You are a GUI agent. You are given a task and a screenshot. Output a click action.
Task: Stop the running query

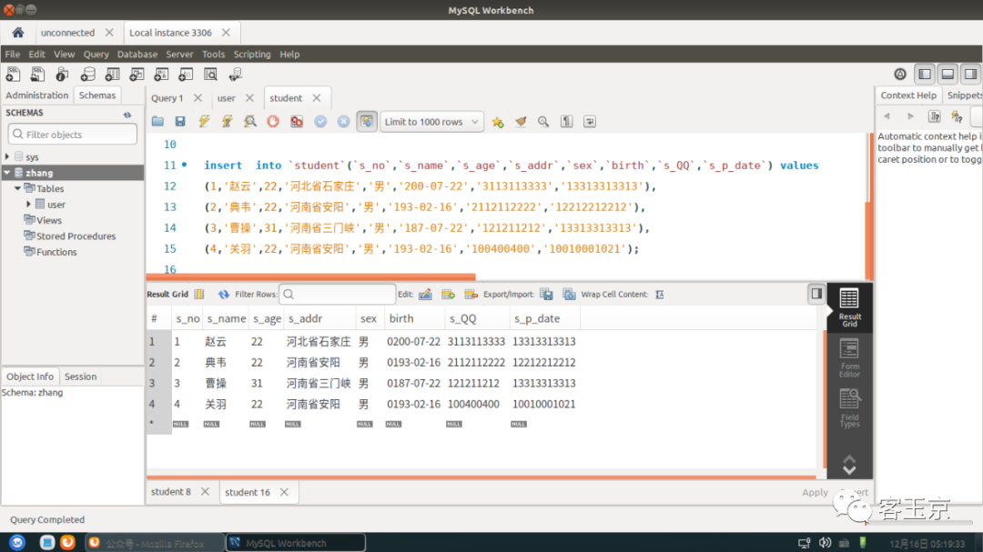(x=273, y=122)
